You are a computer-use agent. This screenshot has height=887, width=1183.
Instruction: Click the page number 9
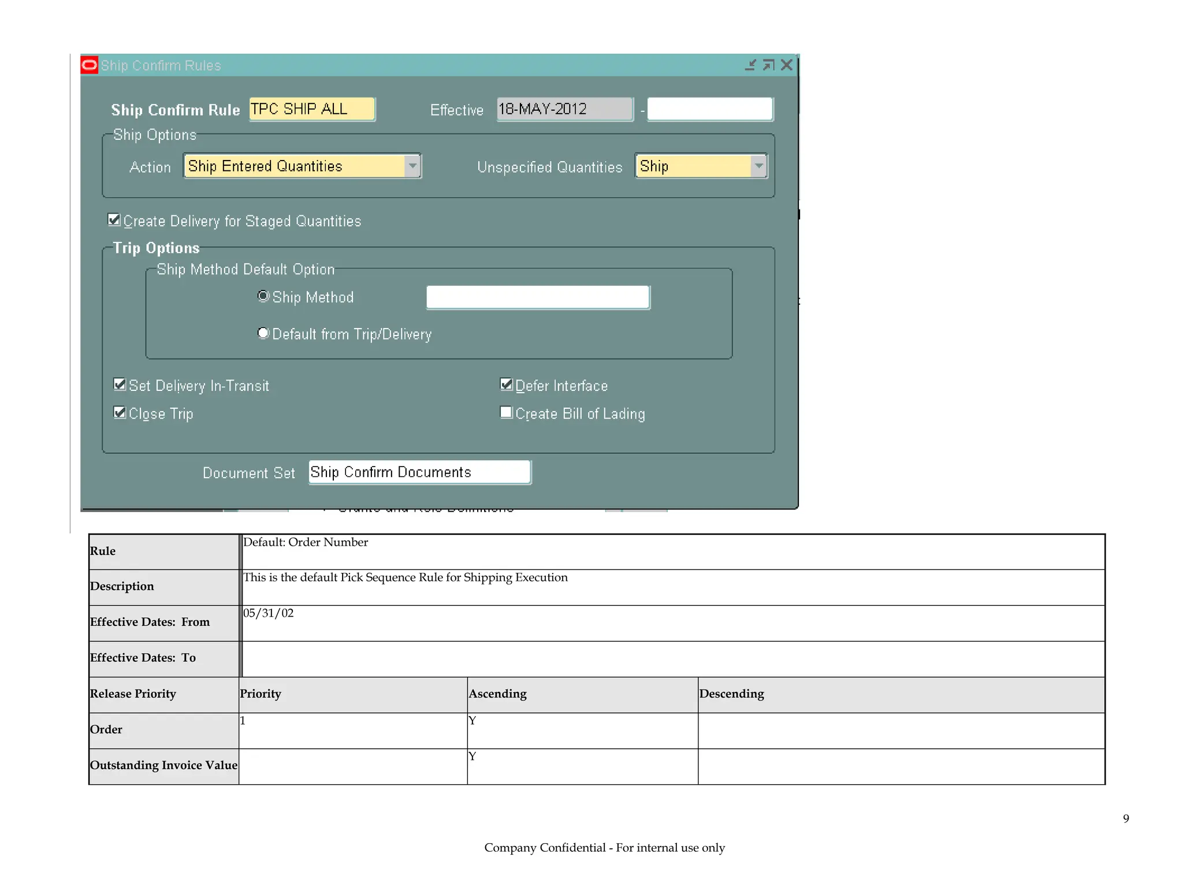(x=1126, y=819)
